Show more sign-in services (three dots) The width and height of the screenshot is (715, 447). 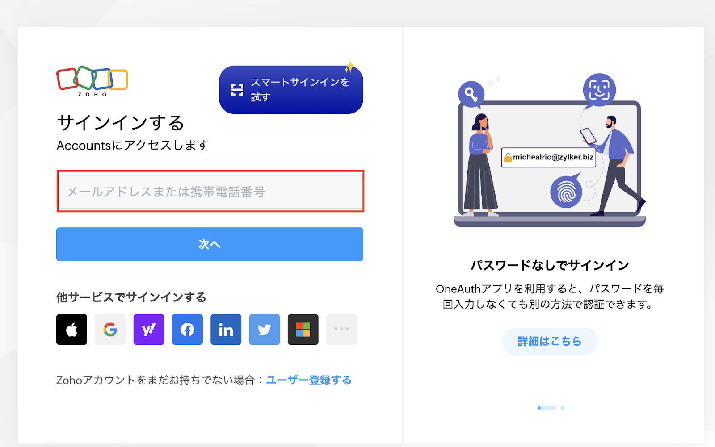[x=341, y=330]
